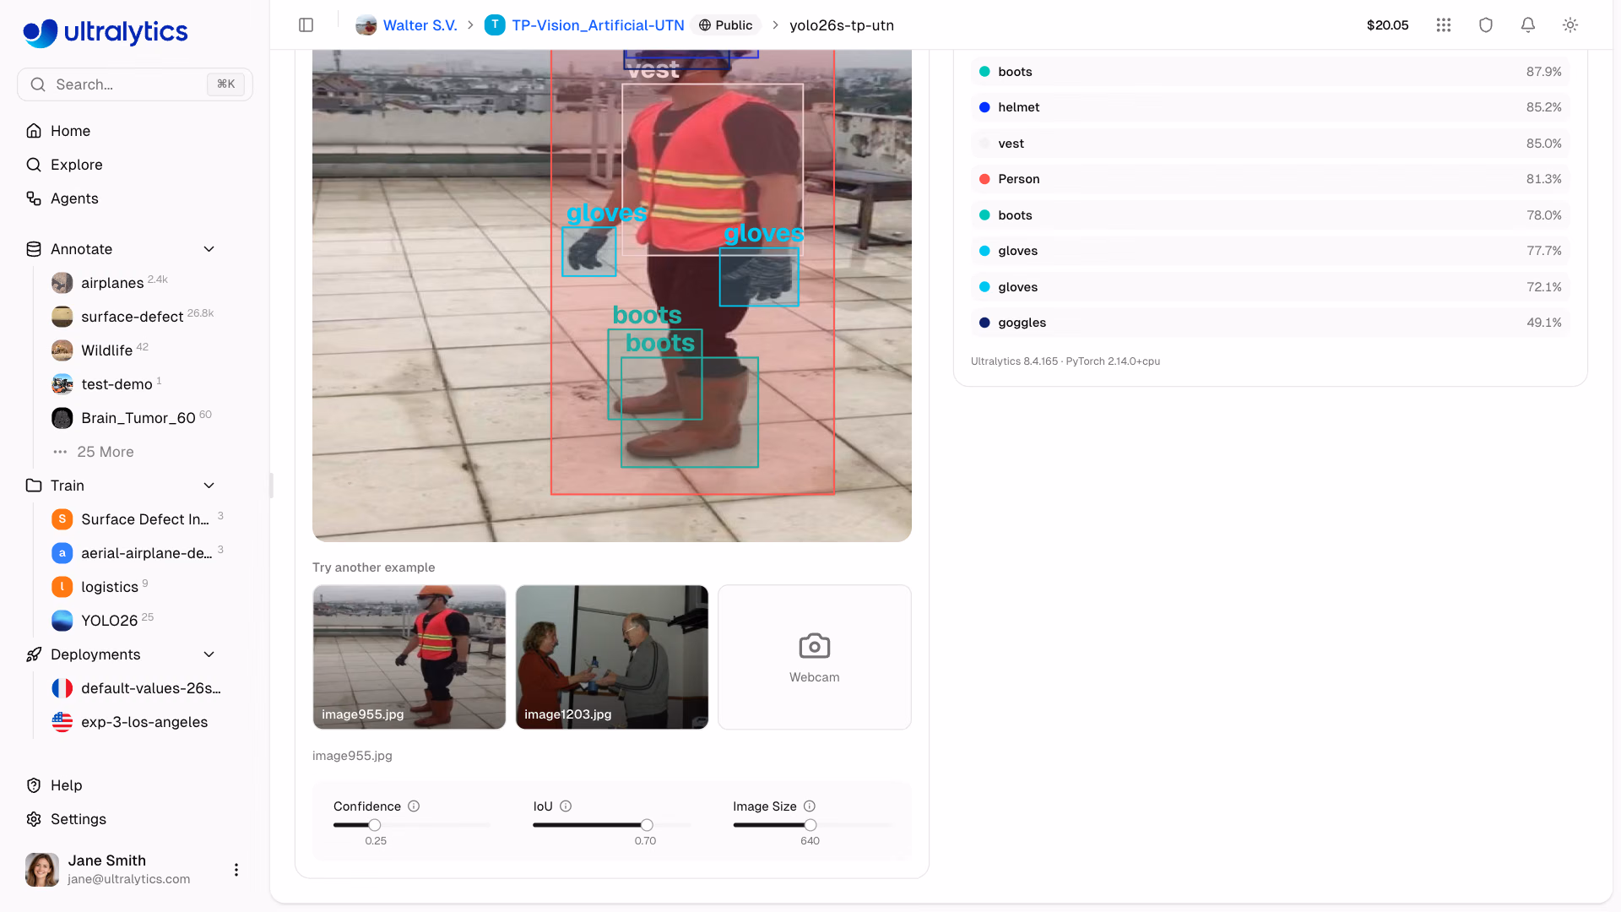This screenshot has height=912, width=1621.
Task: Expand 25 More datasets
Action: (105, 452)
